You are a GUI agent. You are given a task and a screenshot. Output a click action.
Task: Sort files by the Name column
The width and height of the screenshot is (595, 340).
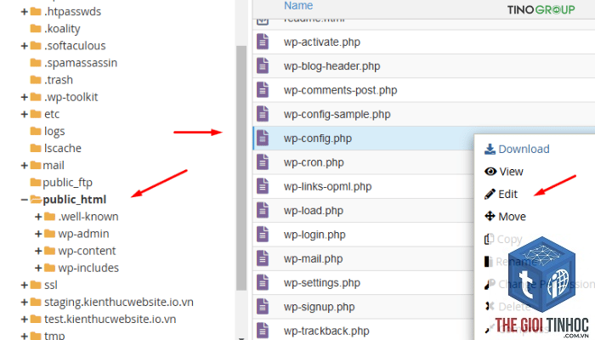(298, 6)
